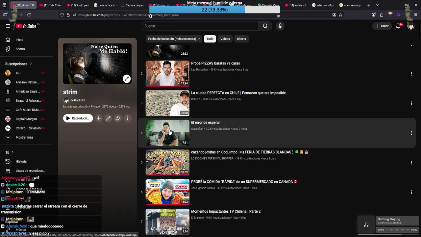Image resolution: width=421 pixels, height=237 pixels.
Task: Open cazando joyitas en Coquimbo thumbnail
Action: (167, 162)
